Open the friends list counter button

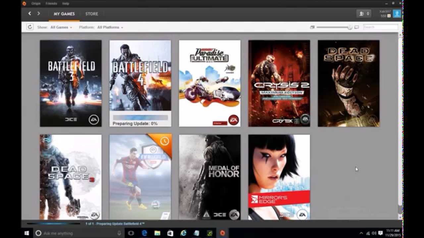tap(363, 14)
